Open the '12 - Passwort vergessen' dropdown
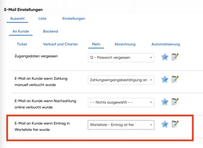This screenshot has width=203, height=148. pyautogui.click(x=121, y=57)
